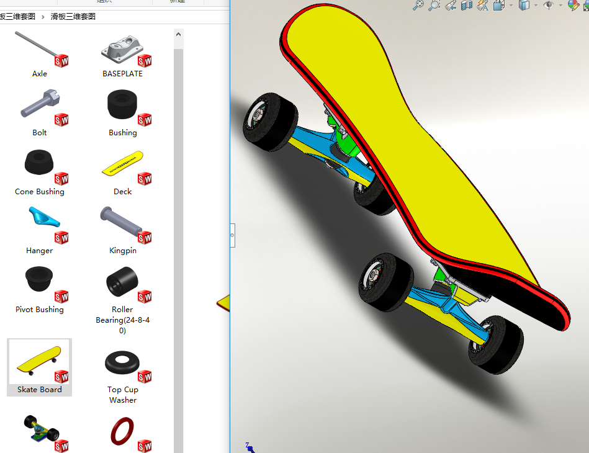This screenshot has height=453, width=589.
Task: Select the Cone Bushing part file
Action: tap(40, 172)
